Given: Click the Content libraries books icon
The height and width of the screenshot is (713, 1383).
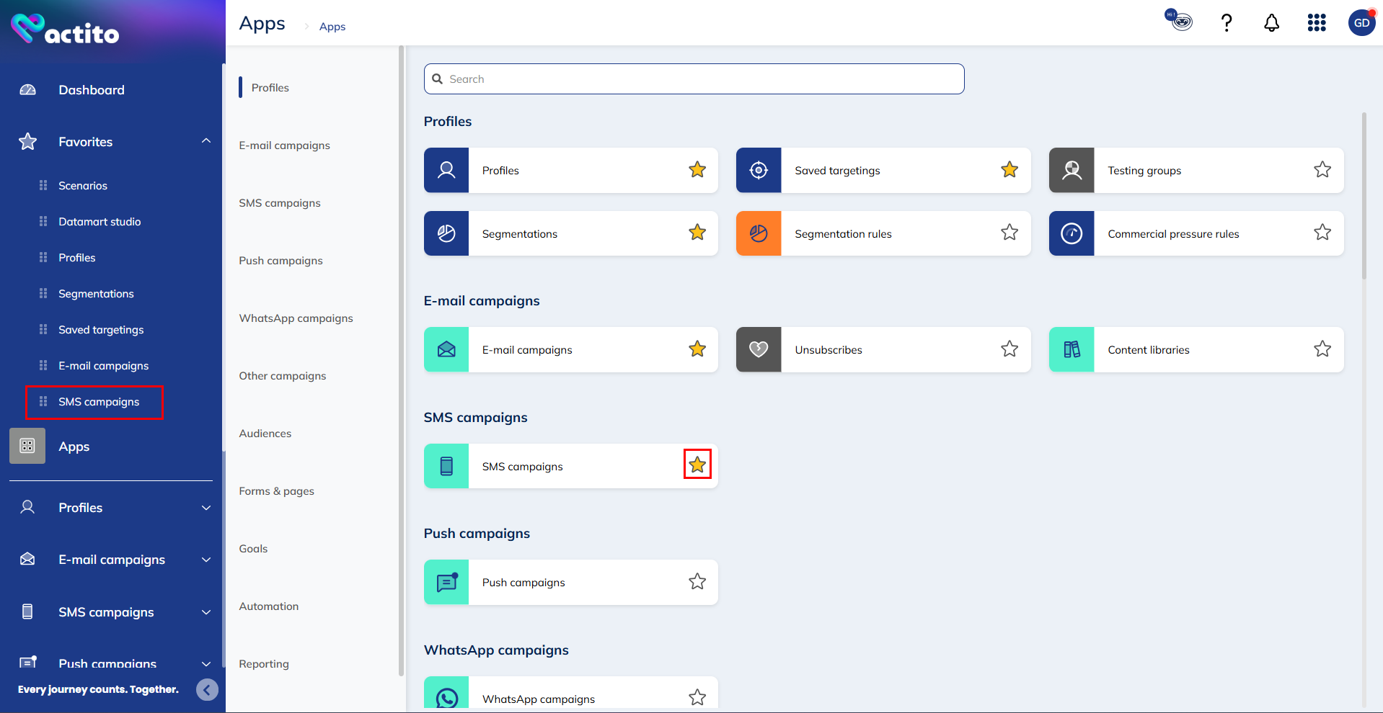Looking at the screenshot, I should coord(1072,350).
